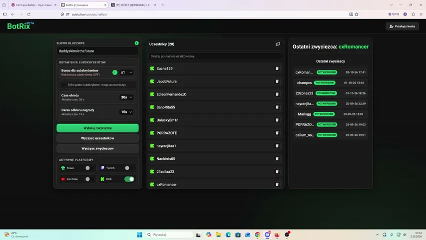Enable the Twitch platform toggle
The height and width of the screenshot is (240, 426).
129,168
